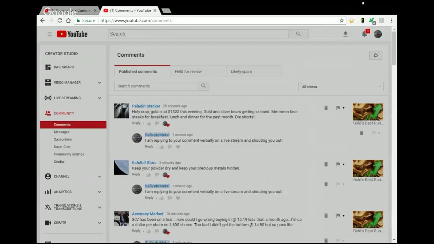Screen dimensions: 434x244
Task: Toggle the heart on Accuracy Marked's comment
Action: (166, 232)
